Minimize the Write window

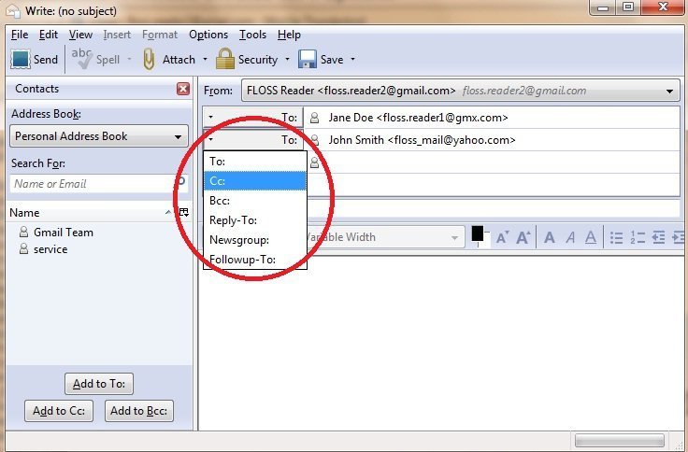[x=603, y=7]
